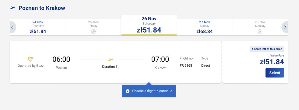Pick the 28 Nov Monday date tab

(x=257, y=27)
